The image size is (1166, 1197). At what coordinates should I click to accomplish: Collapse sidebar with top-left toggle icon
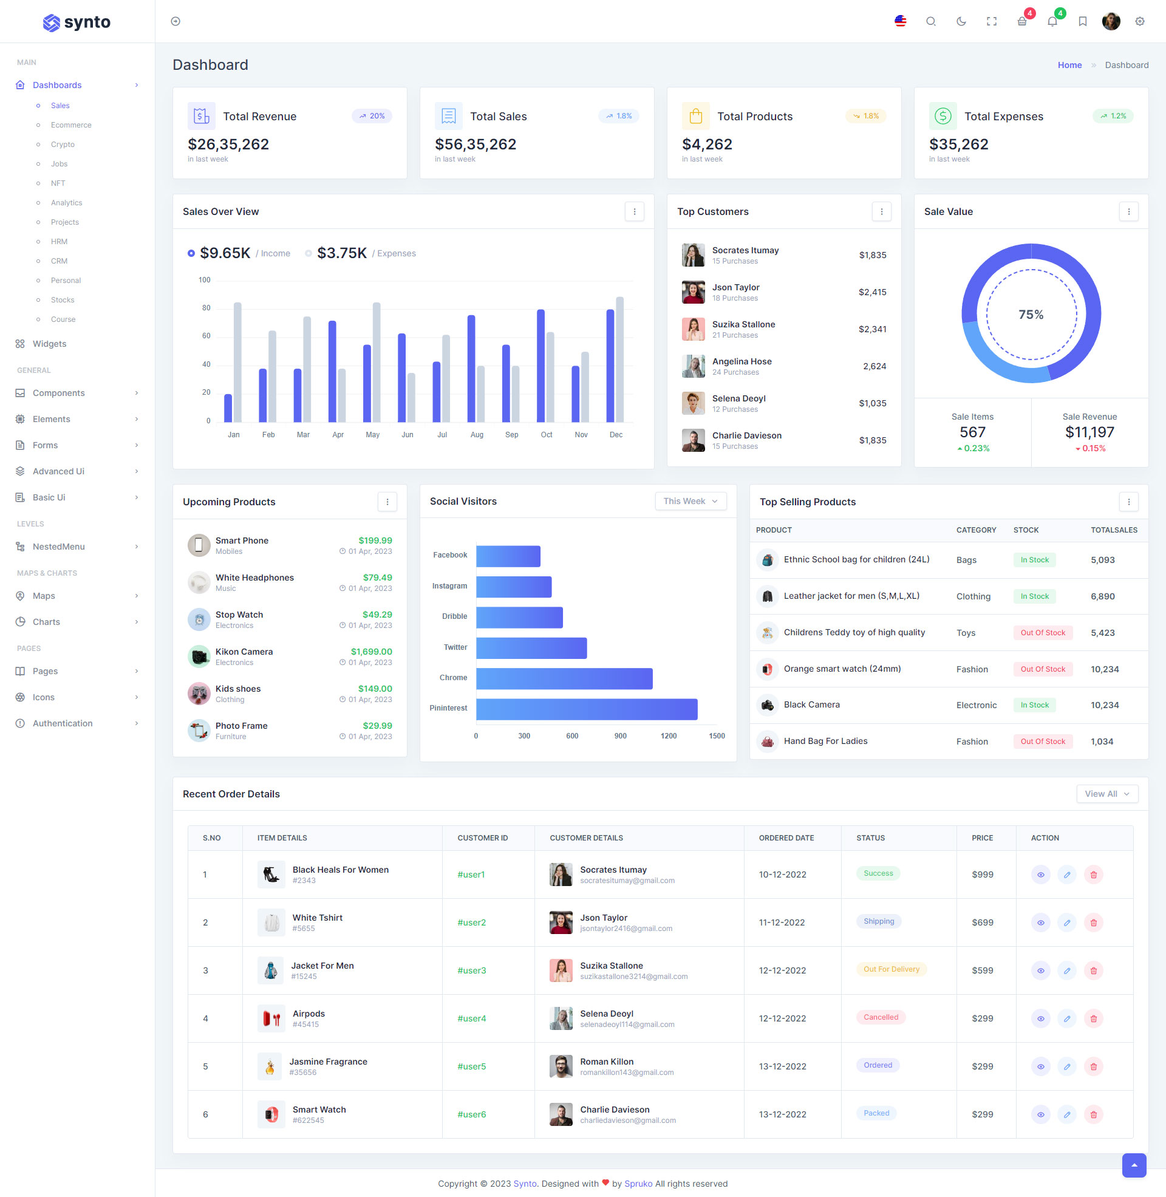[176, 21]
